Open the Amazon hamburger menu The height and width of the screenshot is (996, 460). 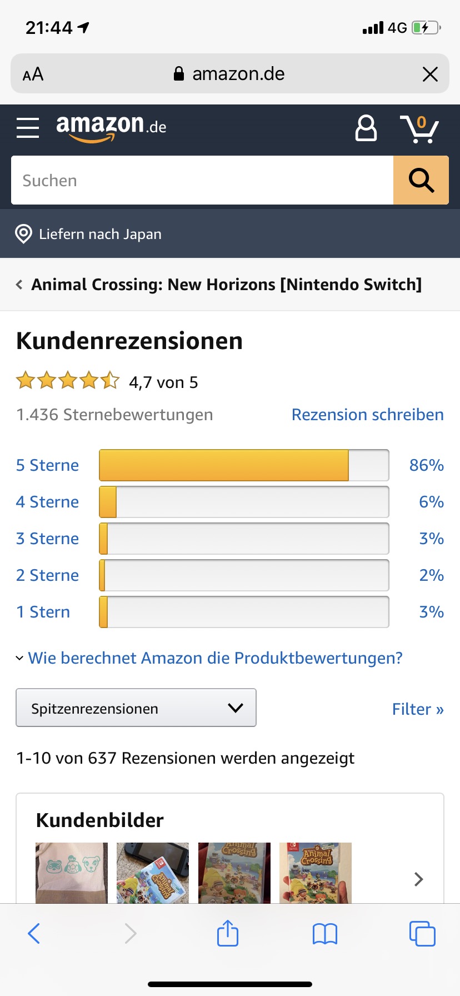coord(28,128)
